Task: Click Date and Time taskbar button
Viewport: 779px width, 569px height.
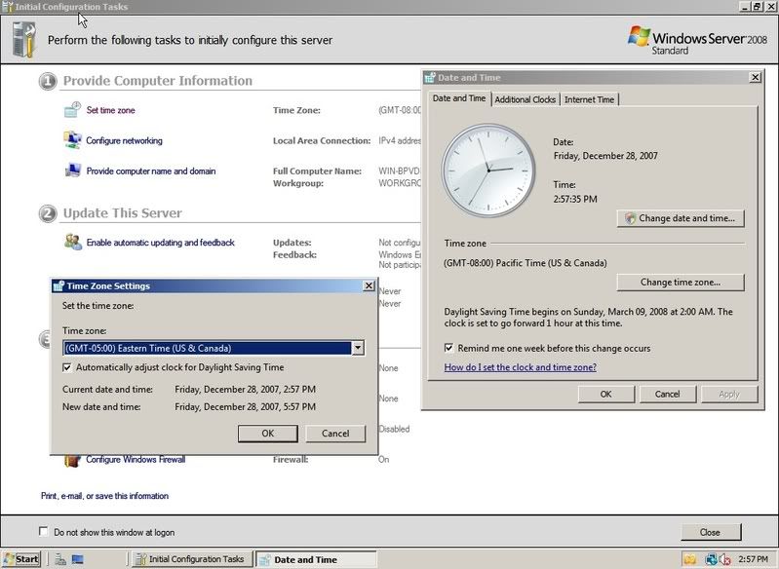Action: pos(316,559)
